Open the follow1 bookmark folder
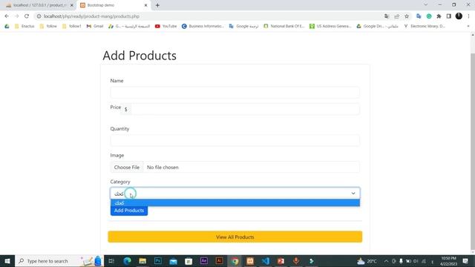The height and width of the screenshot is (267, 475). (72, 27)
